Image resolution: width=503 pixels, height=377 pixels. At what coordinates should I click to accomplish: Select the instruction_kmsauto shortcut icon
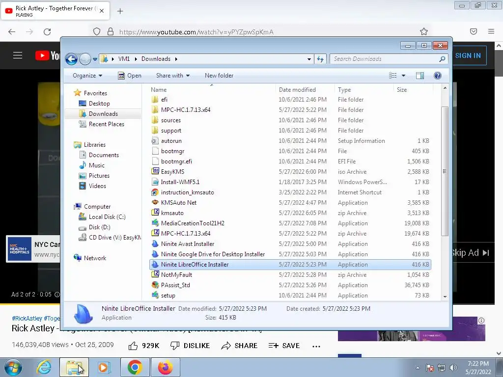[155, 192]
